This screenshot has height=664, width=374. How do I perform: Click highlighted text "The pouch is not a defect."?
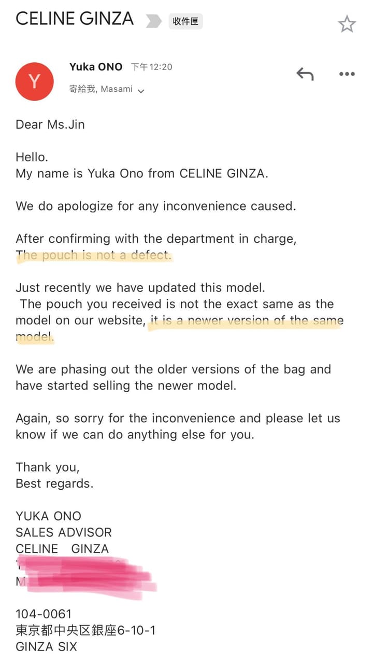[93, 255]
